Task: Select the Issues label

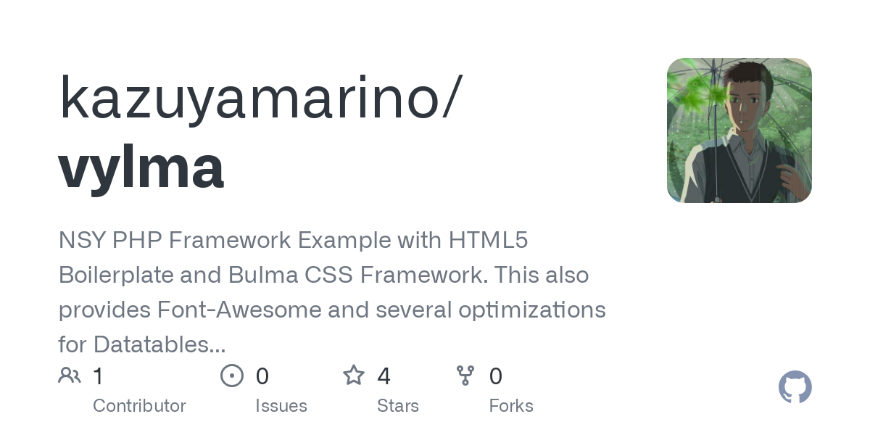Action: tap(281, 406)
